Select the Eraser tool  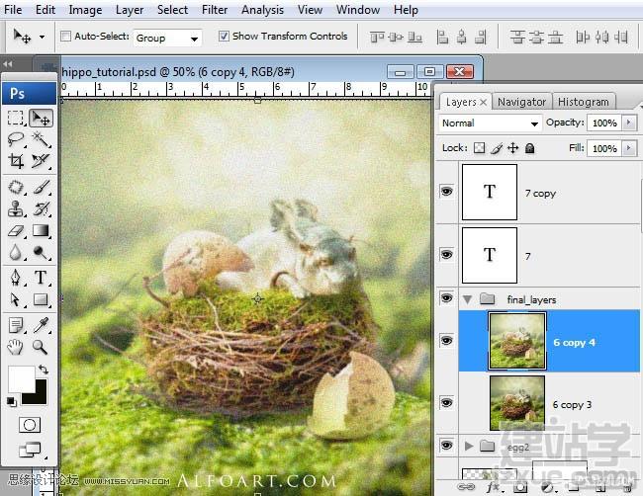pyautogui.click(x=16, y=231)
